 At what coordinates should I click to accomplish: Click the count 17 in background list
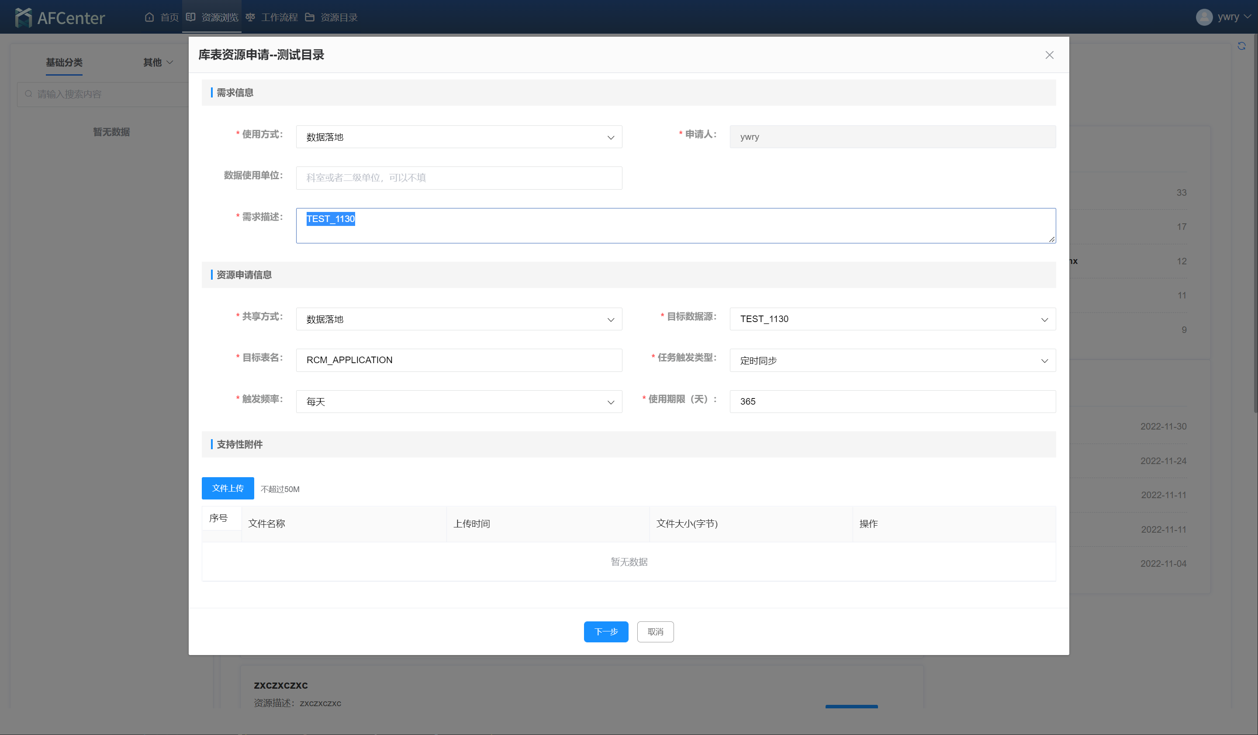[x=1181, y=227]
